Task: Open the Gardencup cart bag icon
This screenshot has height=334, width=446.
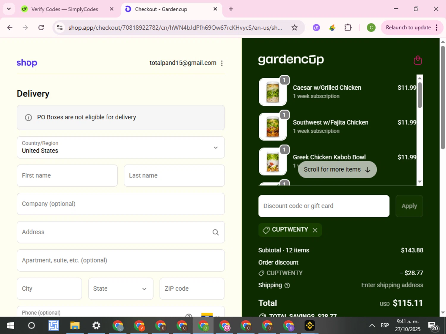Action: click(418, 60)
